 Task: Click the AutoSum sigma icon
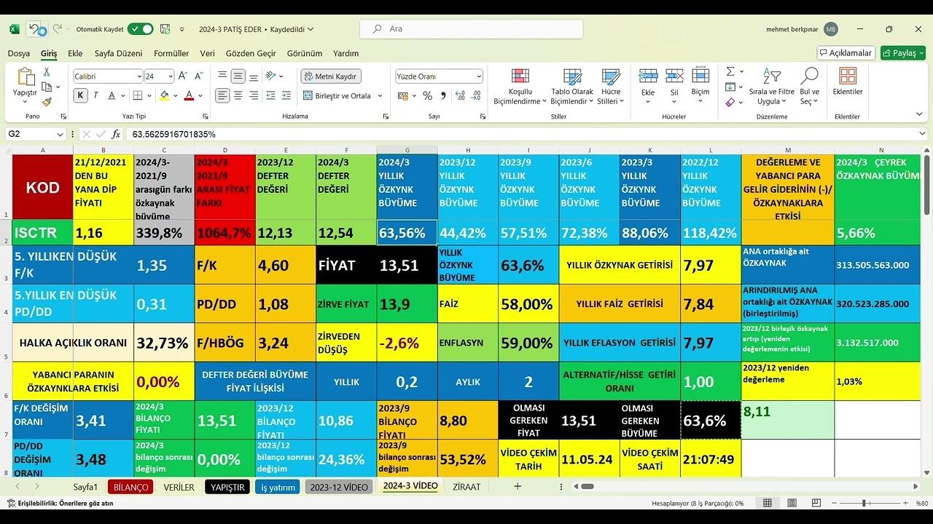point(730,71)
